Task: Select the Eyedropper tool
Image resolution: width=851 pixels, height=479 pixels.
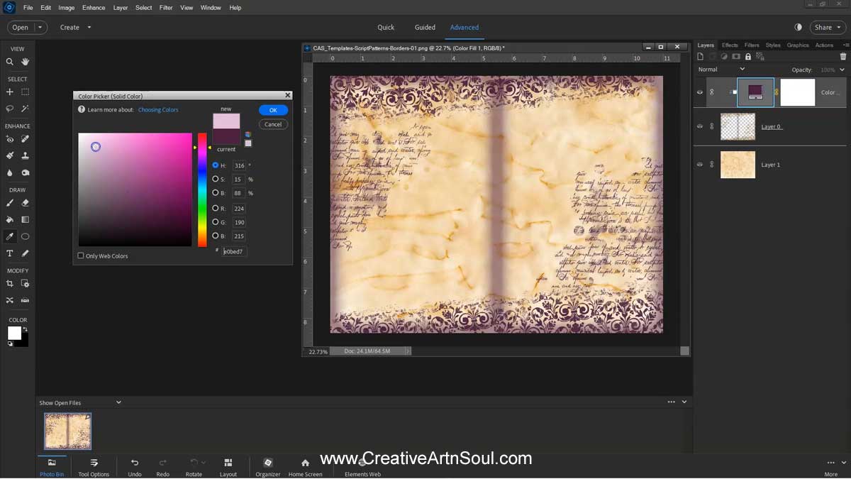Action: (x=10, y=237)
